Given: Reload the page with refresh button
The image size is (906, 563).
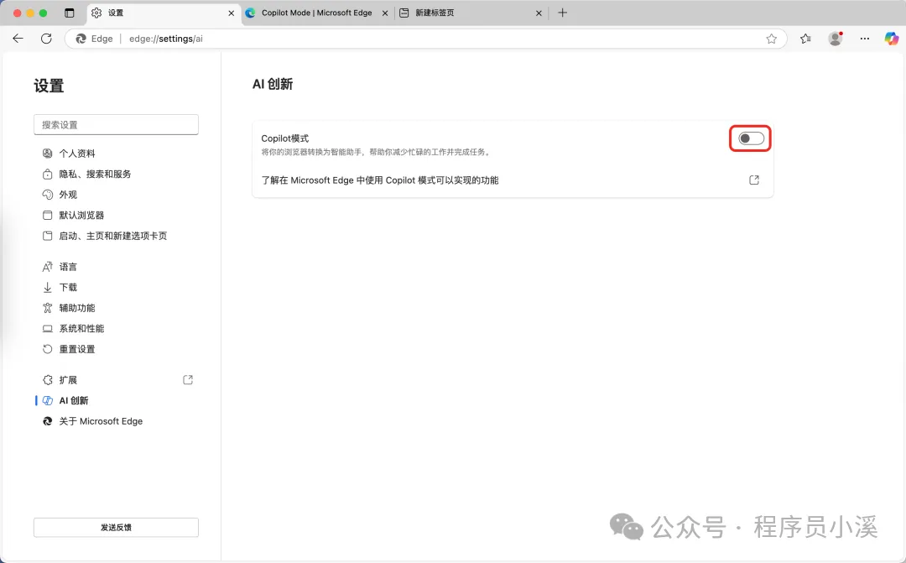Looking at the screenshot, I should click(46, 39).
